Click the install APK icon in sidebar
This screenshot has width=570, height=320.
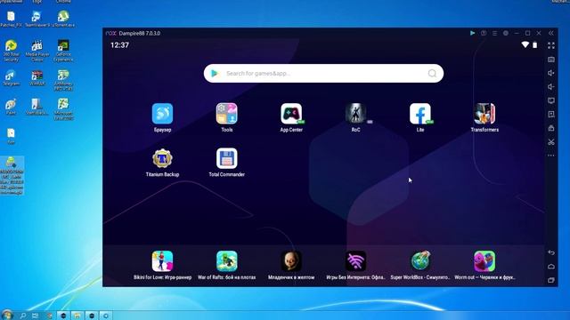click(551, 115)
